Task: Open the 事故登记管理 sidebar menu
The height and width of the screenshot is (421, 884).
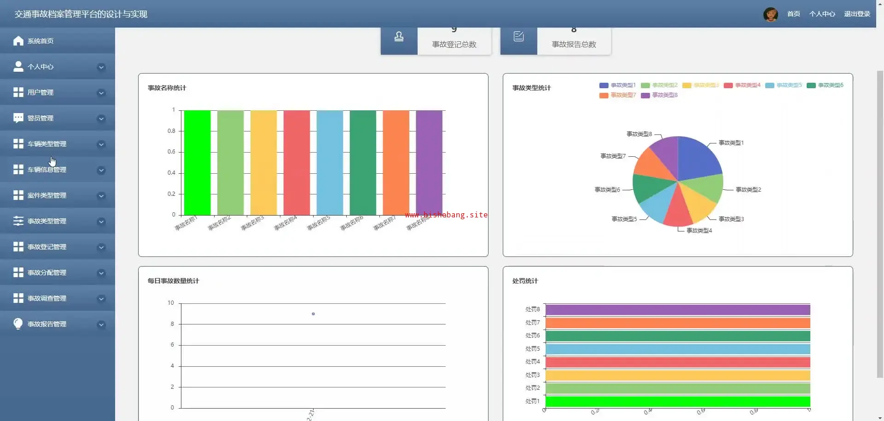Action: [x=47, y=247]
